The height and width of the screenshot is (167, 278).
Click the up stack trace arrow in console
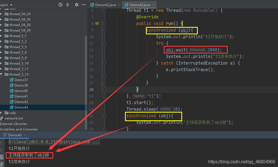[1, 143]
